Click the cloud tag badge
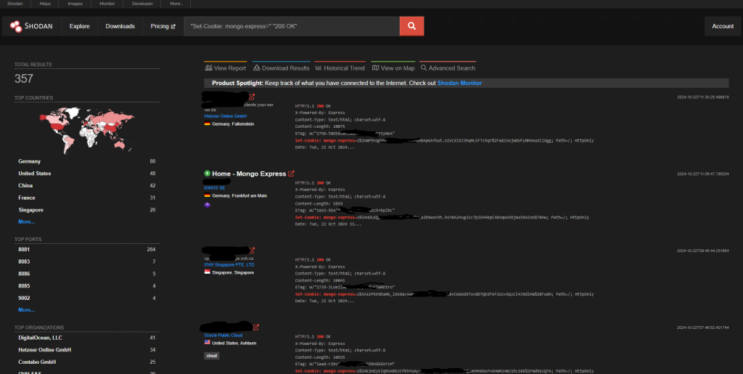 pyautogui.click(x=212, y=356)
